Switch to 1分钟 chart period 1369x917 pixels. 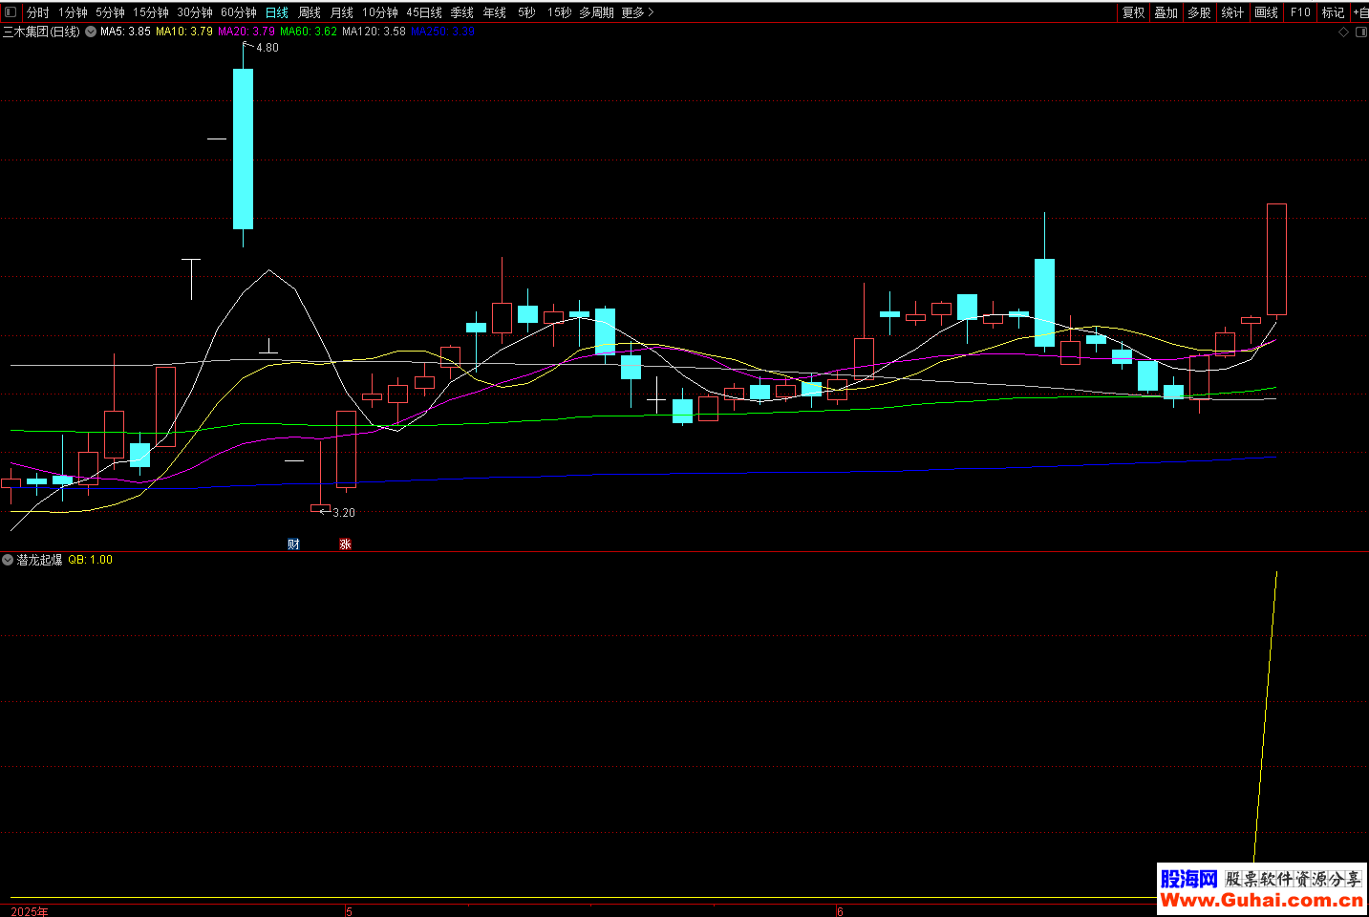pyautogui.click(x=73, y=12)
